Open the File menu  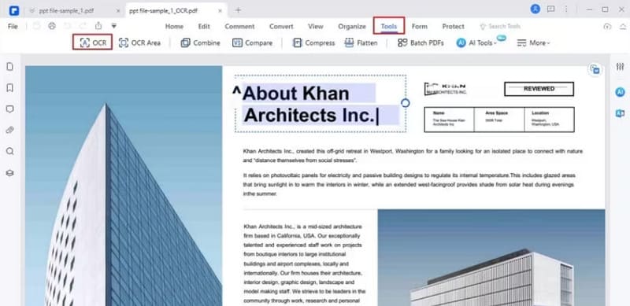click(x=13, y=27)
